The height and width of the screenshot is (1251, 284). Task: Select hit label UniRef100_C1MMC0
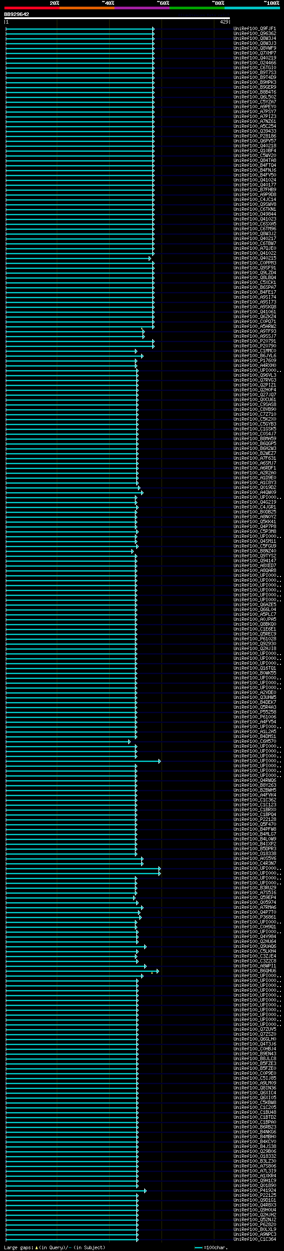255,351
